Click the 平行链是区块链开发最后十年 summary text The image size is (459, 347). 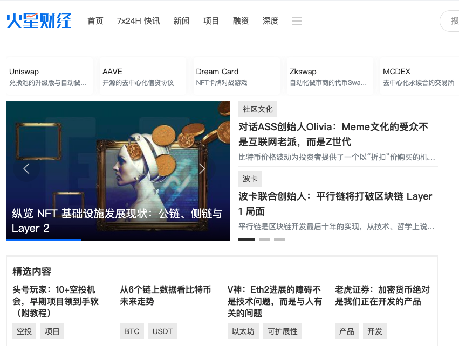pos(337,226)
